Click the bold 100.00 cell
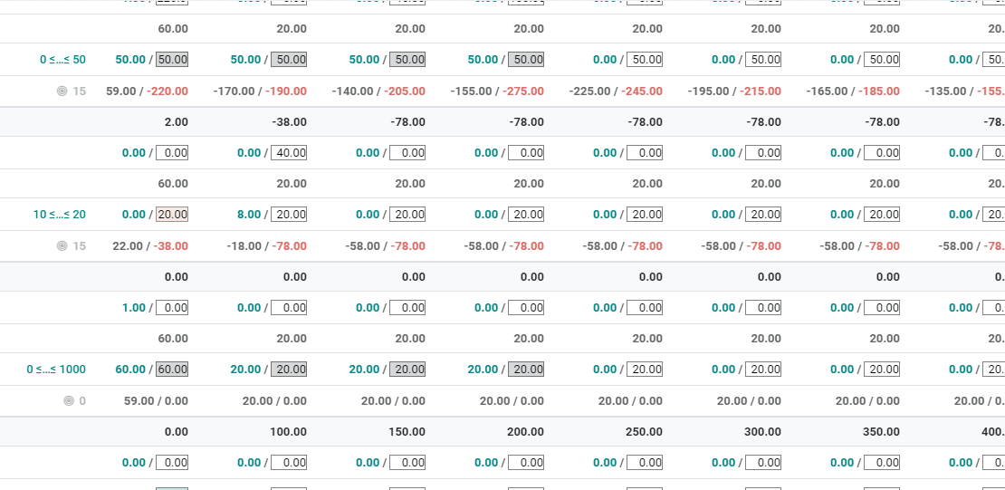Screen dimensions: 1005x490 pyautogui.click(x=288, y=432)
